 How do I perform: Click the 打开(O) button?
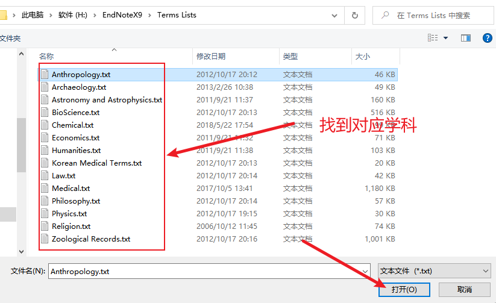coord(404,289)
